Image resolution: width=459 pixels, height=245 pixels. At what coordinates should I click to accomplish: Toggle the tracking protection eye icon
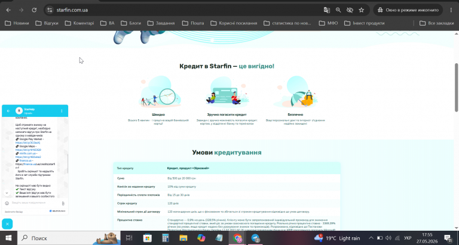tap(350, 10)
